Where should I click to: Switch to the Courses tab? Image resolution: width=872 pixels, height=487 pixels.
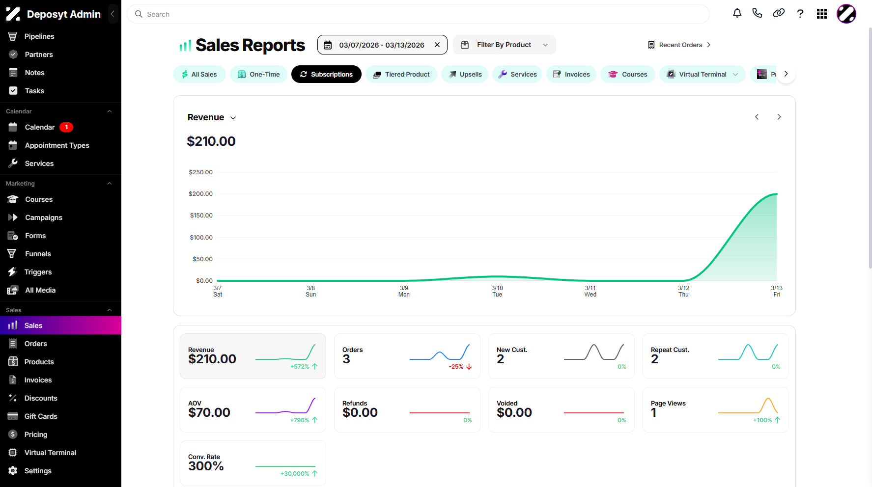click(628, 74)
